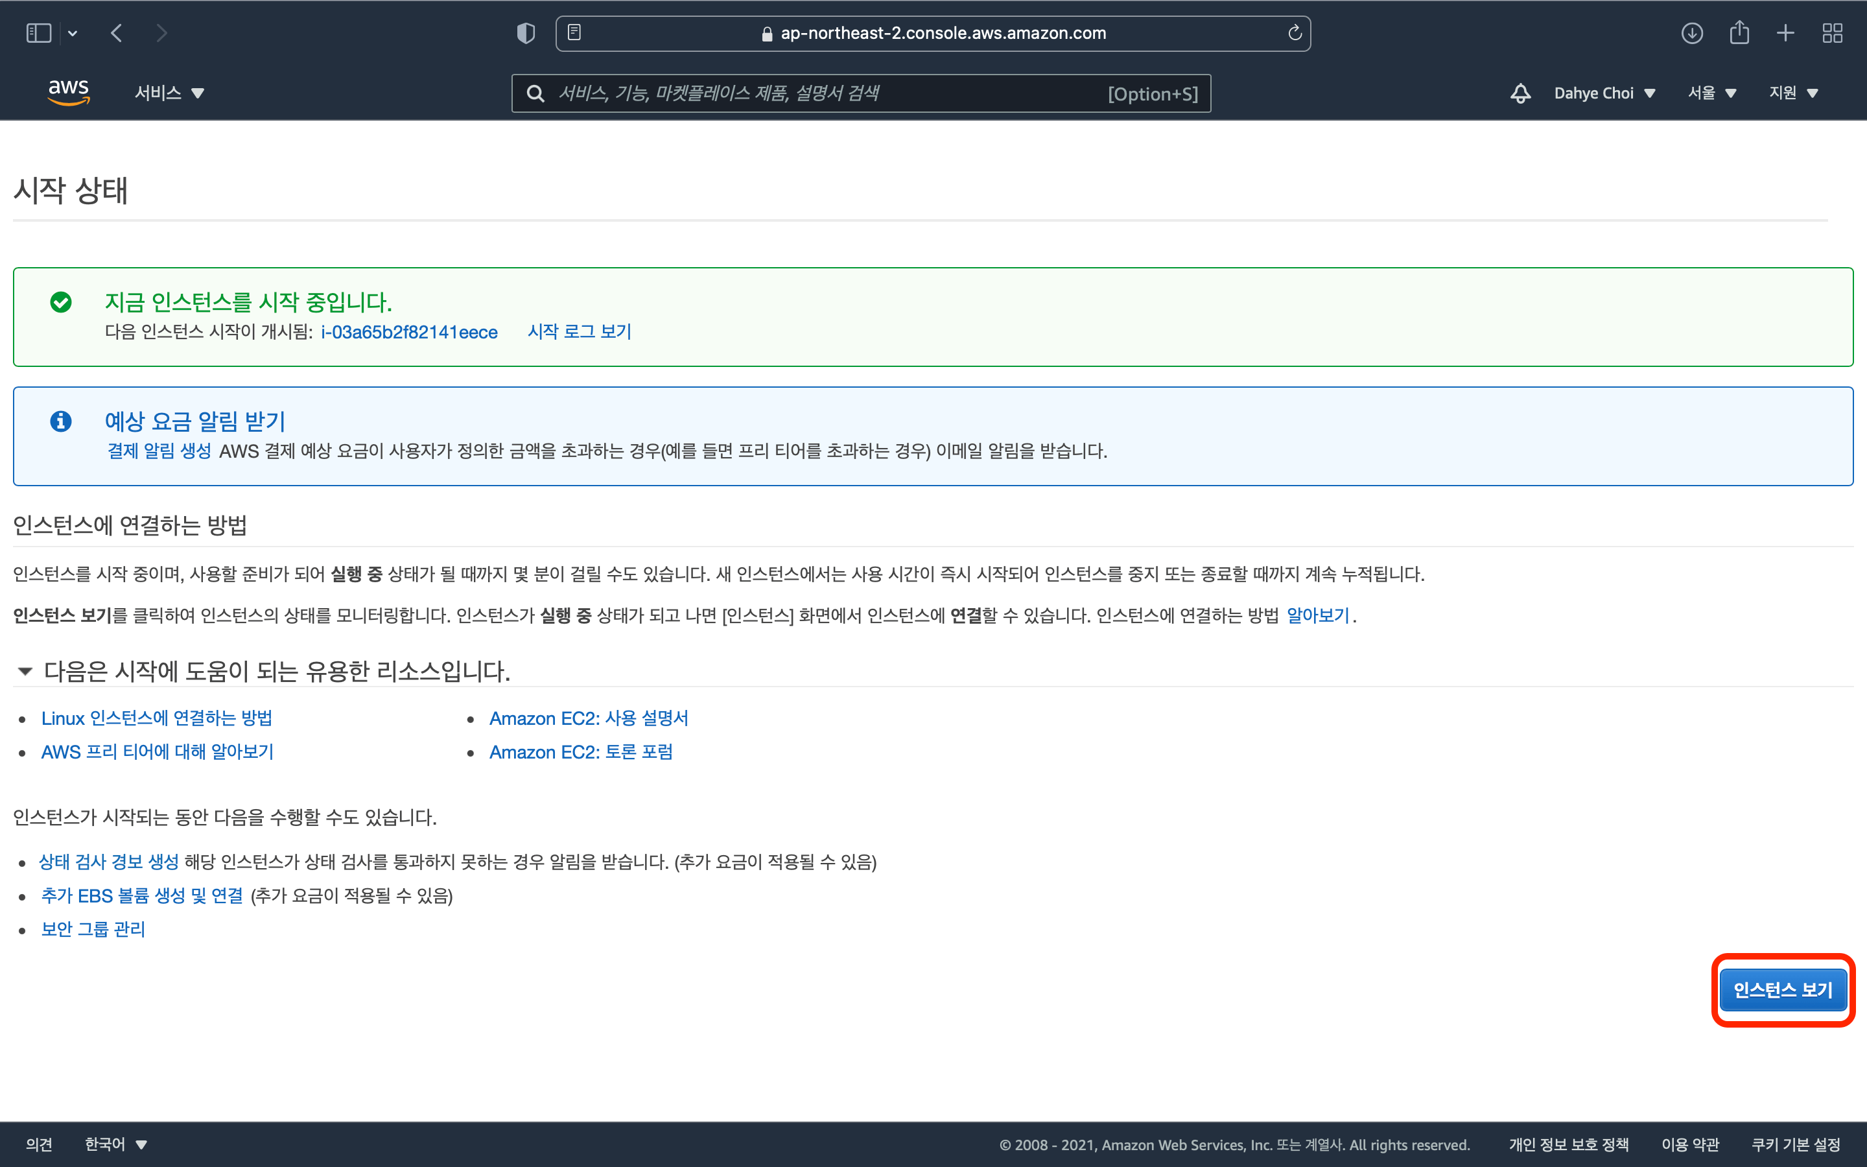Open the Safari share icon

[x=1739, y=32]
